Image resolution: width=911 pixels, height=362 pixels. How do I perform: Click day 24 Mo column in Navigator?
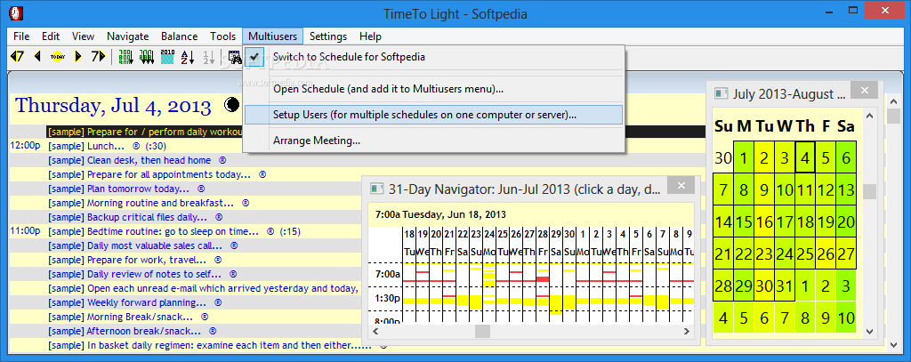click(489, 274)
